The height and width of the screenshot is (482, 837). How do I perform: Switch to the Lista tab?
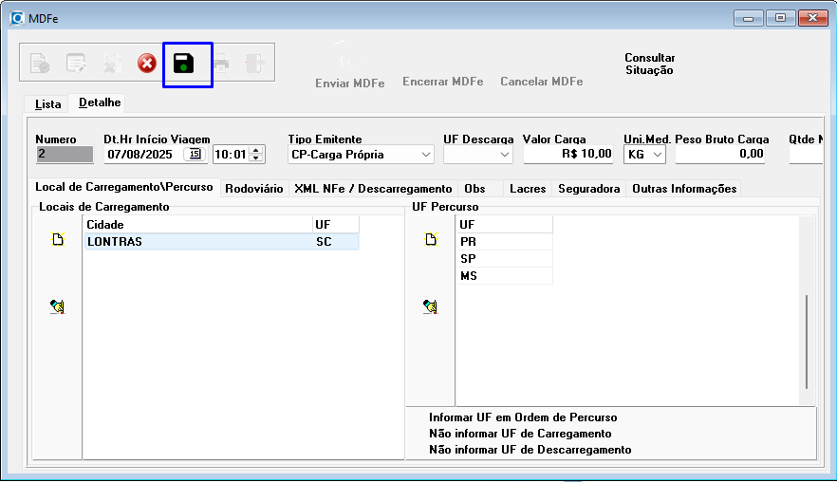point(47,103)
